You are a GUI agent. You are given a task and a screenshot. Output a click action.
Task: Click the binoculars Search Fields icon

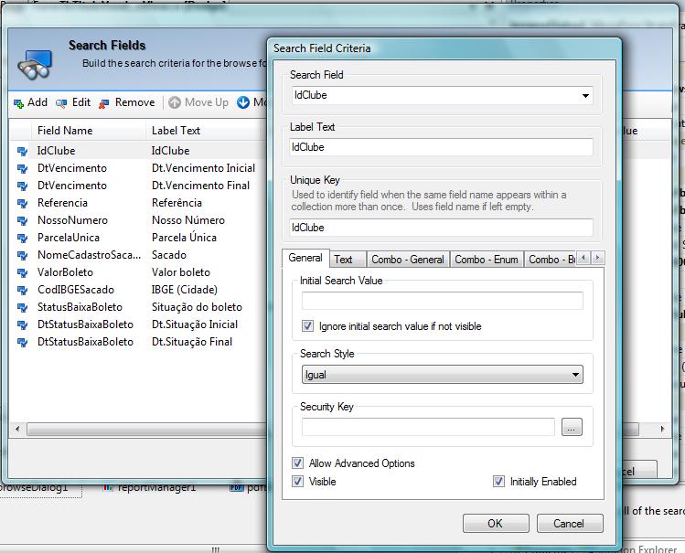[x=37, y=60]
